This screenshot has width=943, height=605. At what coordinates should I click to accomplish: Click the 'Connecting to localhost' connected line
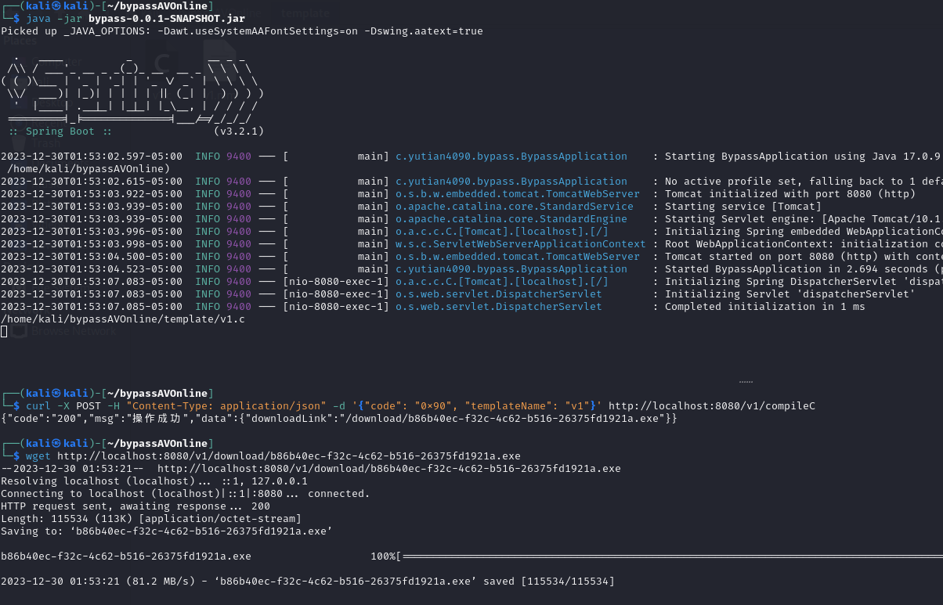[x=186, y=494]
